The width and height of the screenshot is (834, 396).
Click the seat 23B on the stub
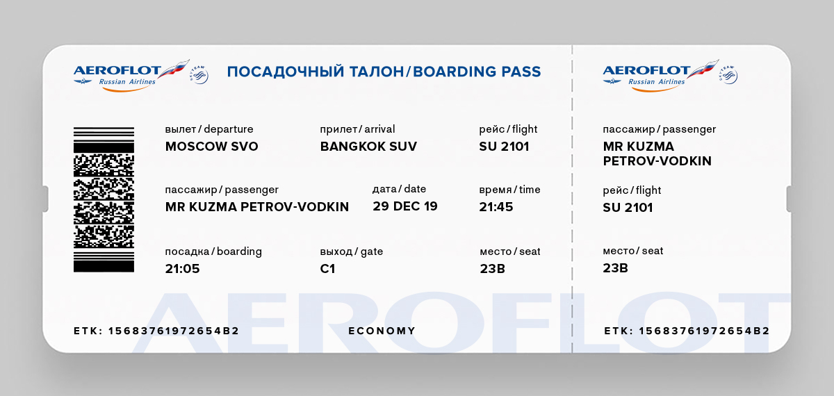615,268
